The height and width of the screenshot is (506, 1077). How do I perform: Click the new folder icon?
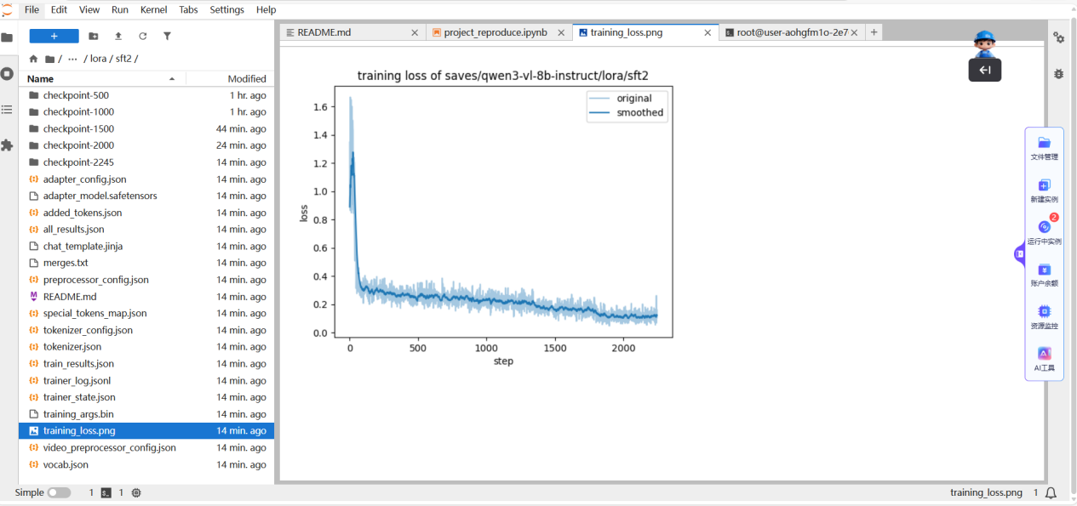tap(94, 36)
